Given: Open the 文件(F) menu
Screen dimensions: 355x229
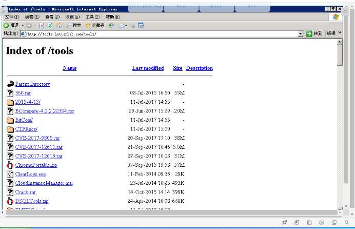Looking at the screenshot, I should pyautogui.click(x=12, y=17).
